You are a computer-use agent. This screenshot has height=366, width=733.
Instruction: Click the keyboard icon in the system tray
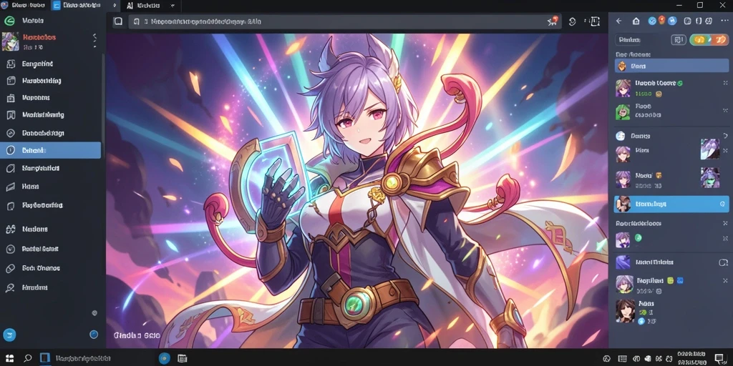click(x=622, y=359)
